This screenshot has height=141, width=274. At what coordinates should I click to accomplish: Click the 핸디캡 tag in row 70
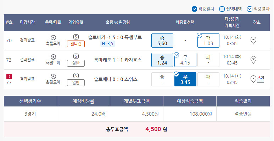point(76,44)
